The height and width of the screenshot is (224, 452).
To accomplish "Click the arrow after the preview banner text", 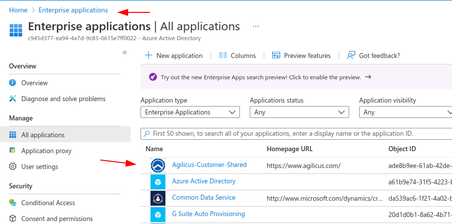I will (x=368, y=77).
